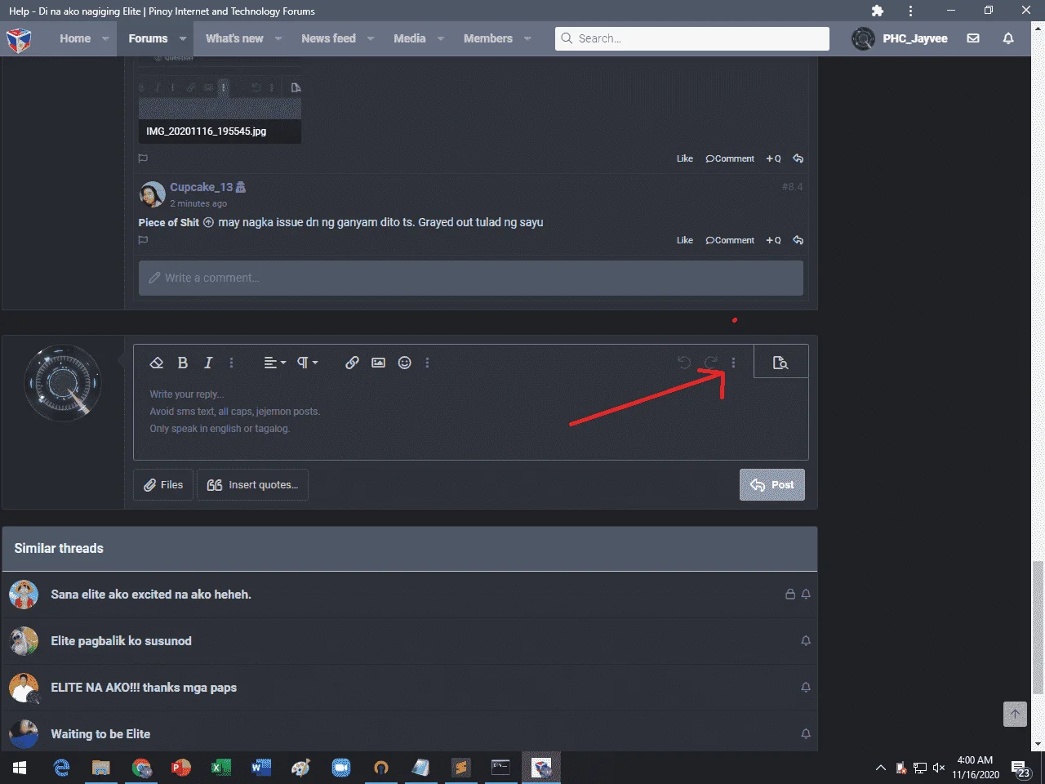
Task: Open the News feed tab
Action: pos(328,38)
